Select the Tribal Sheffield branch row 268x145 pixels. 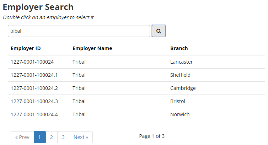[136, 75]
